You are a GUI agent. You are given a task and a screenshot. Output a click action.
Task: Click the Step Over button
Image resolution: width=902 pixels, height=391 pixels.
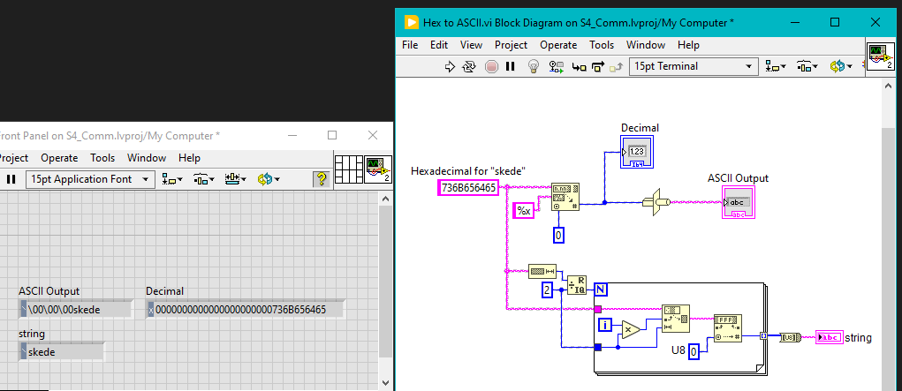(x=599, y=66)
